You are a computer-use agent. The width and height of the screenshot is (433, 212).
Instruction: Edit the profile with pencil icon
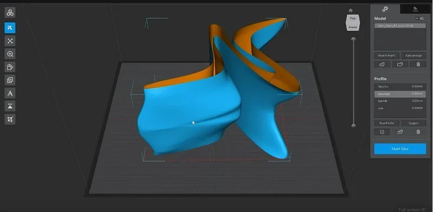pos(382,132)
